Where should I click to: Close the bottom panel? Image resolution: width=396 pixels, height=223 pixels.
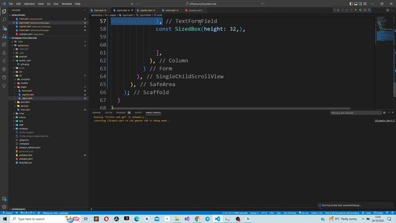393,113
